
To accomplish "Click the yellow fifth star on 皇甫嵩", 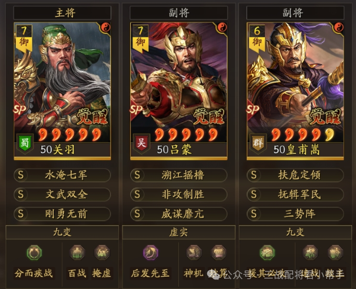I will coord(329,135).
